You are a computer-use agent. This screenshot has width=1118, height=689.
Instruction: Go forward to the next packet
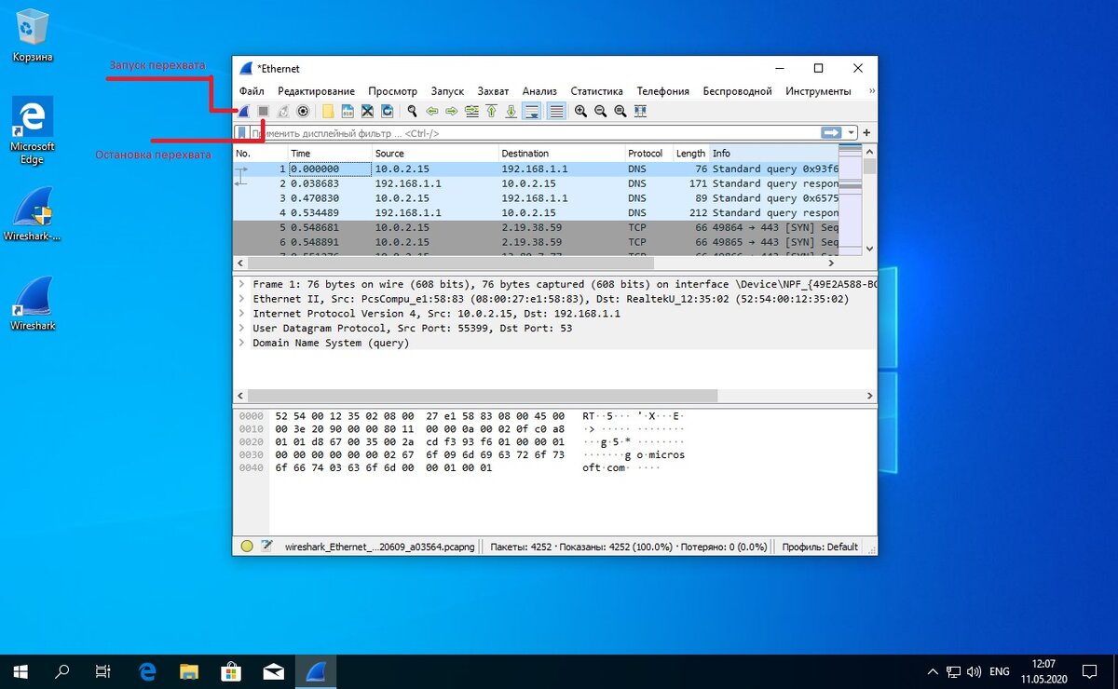452,112
